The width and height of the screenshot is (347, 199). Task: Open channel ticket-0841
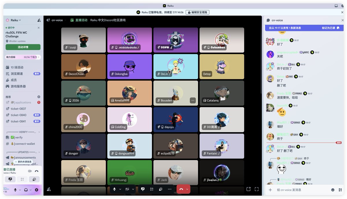pos(23,121)
